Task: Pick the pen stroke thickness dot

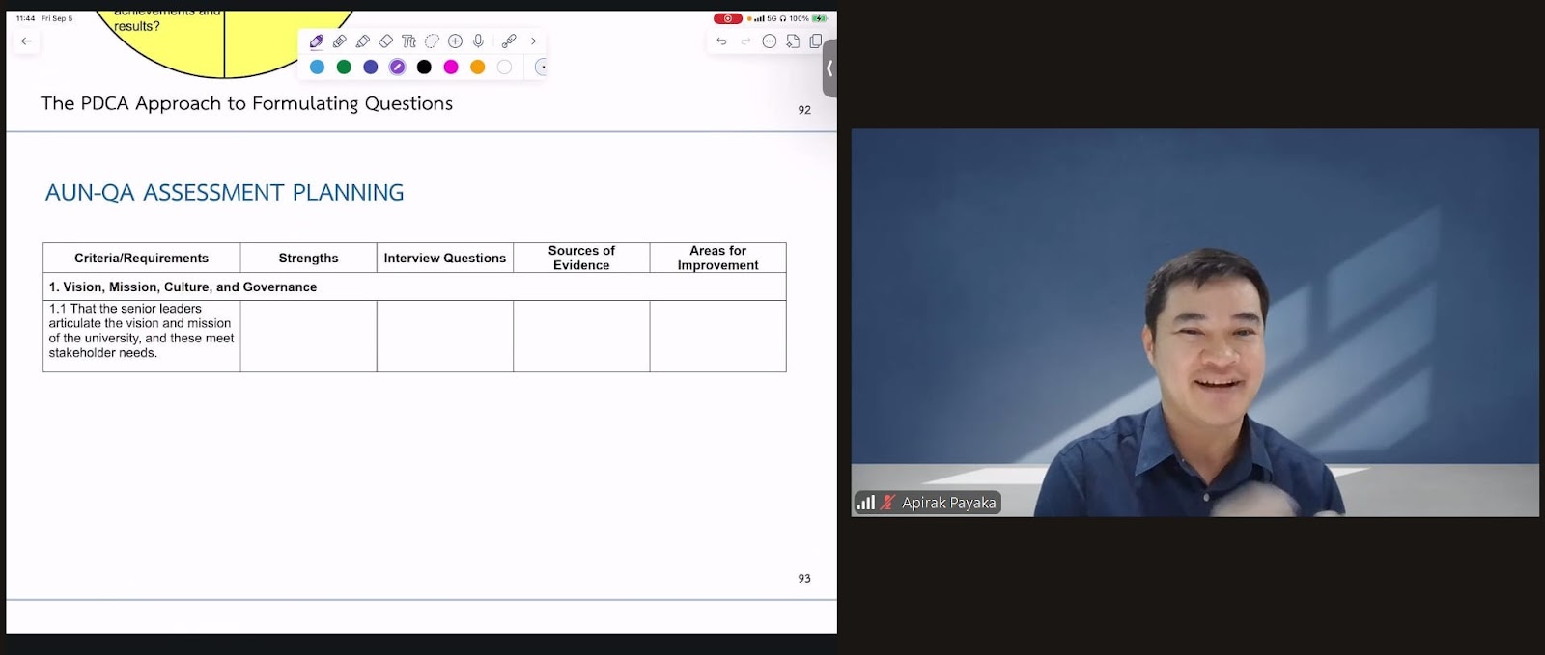Action: pyautogui.click(x=541, y=67)
